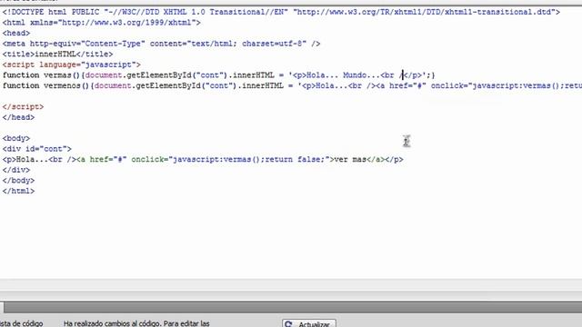The image size is (582, 327).
Task: Click the opening body tag
Action: coord(16,138)
